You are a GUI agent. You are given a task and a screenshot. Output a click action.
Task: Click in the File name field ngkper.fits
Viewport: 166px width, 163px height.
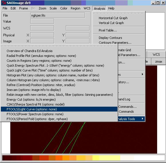58,15
